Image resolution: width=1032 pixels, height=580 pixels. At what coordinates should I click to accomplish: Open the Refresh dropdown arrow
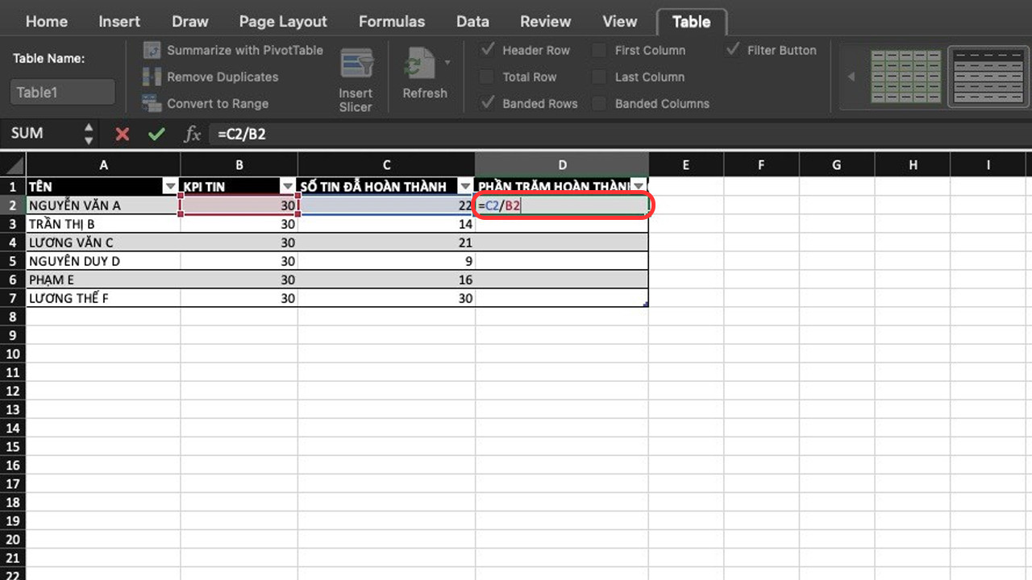pyautogui.click(x=447, y=62)
